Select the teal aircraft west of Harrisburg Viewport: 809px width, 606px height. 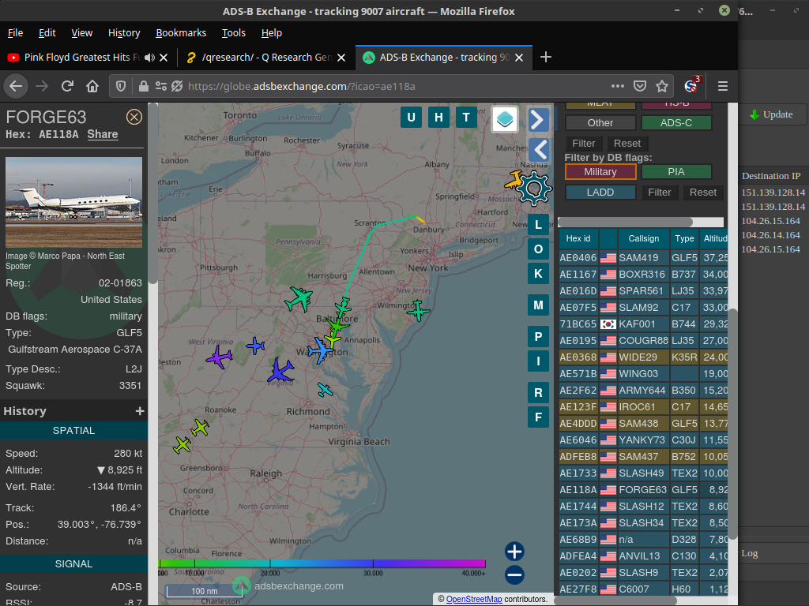click(299, 299)
